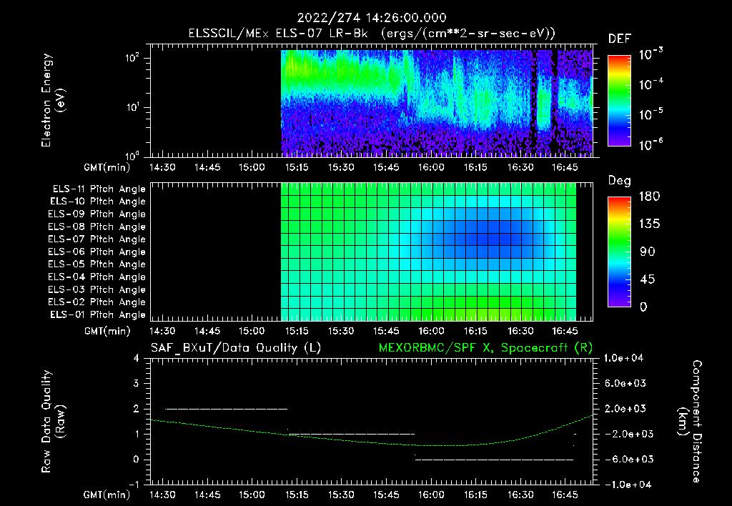This screenshot has height=506, width=732.
Task: Click the 1.0e+04 component distance tick
Action: 623,358
